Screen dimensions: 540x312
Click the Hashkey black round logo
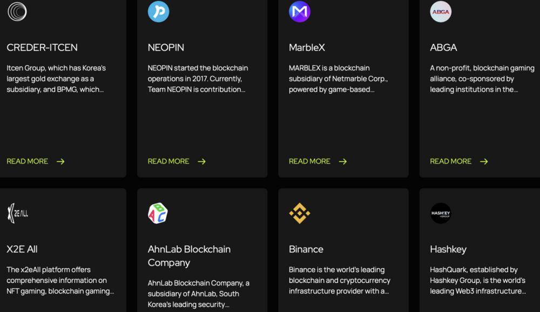[441, 213]
